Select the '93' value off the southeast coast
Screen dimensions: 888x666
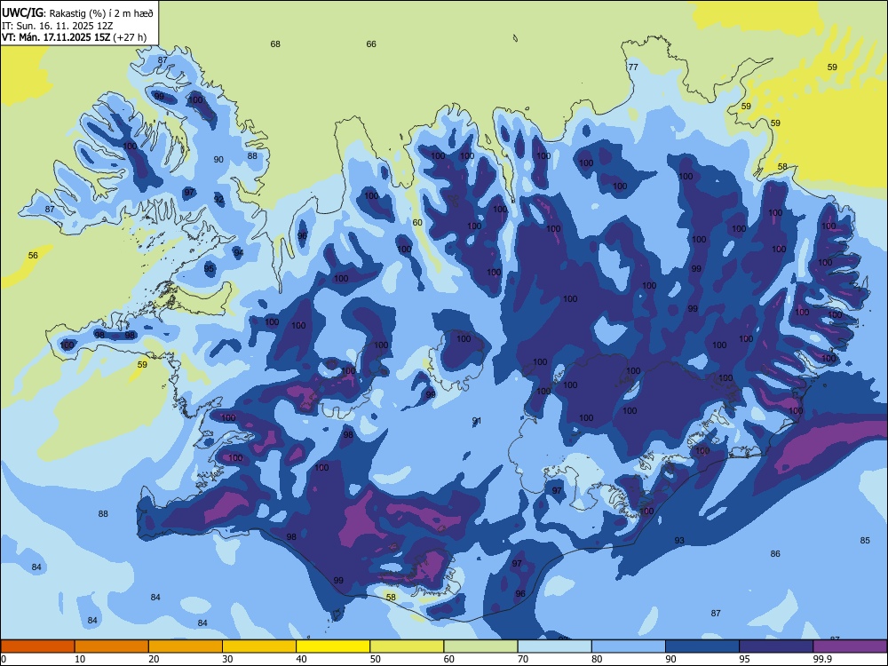pyautogui.click(x=679, y=541)
